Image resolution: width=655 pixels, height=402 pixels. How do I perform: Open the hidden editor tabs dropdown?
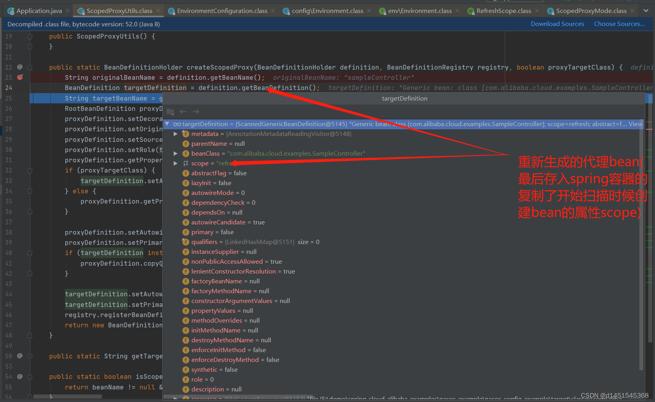(x=646, y=11)
